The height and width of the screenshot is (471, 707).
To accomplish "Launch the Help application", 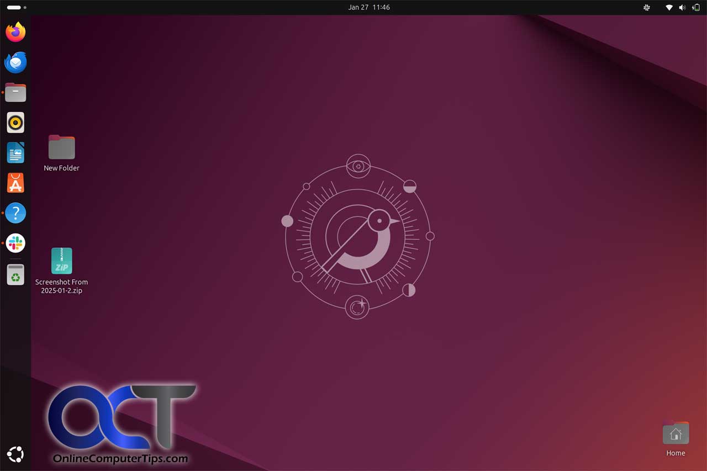I will pyautogui.click(x=15, y=213).
